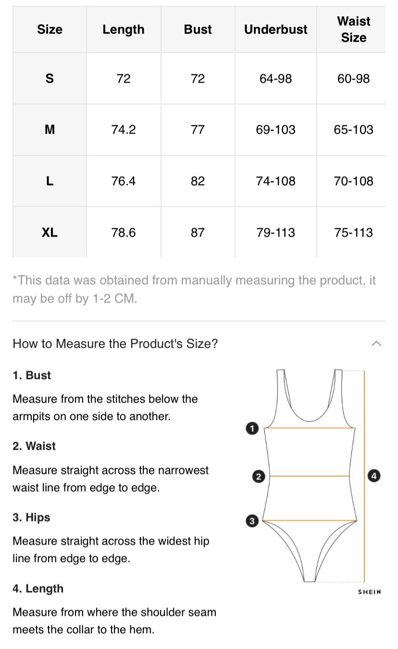This screenshot has width=398, height=649.
Task: Click the number 3 hips marker icon
Action: point(252,521)
